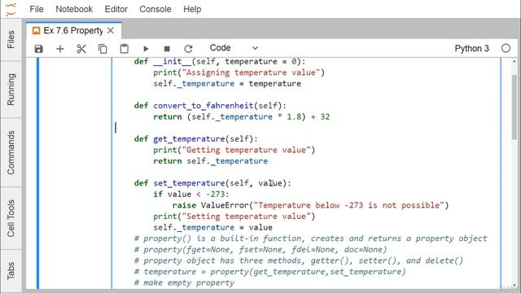
Task: Click the vertical scrollbar thumb
Action: pyautogui.click(x=514, y=107)
